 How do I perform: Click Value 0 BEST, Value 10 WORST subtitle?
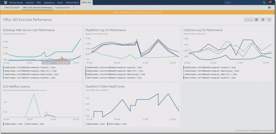(x=96, y=90)
